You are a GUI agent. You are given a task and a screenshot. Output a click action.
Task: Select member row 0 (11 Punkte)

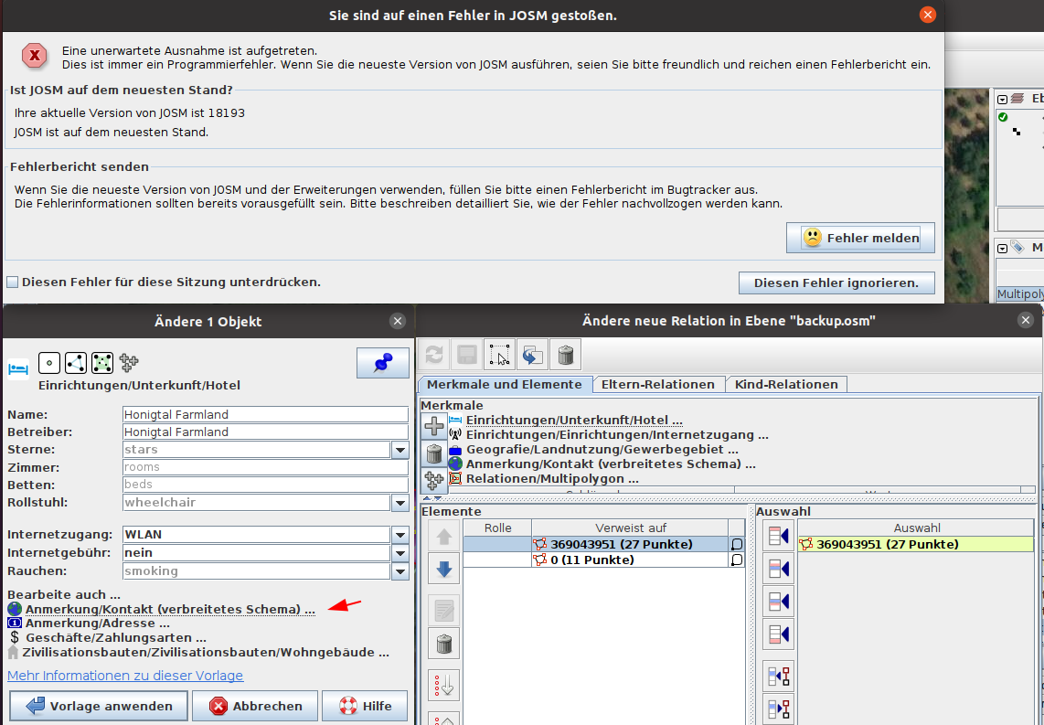[604, 560]
